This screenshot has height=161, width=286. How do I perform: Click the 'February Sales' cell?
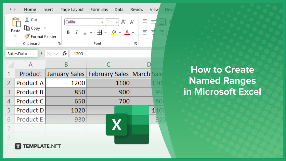pos(109,74)
